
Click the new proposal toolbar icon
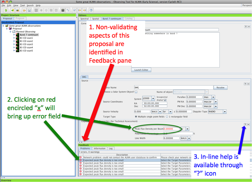click(6, 10)
